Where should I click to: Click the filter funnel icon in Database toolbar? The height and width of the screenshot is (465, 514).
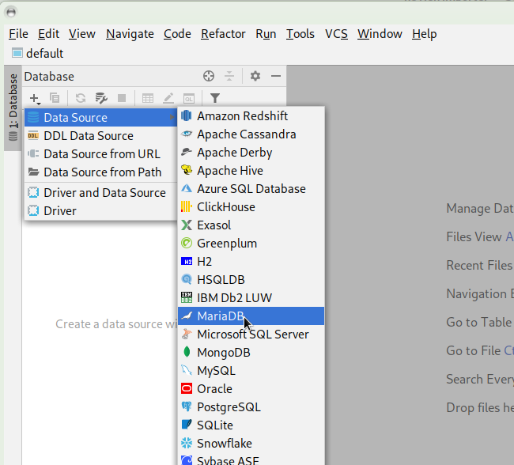point(214,98)
